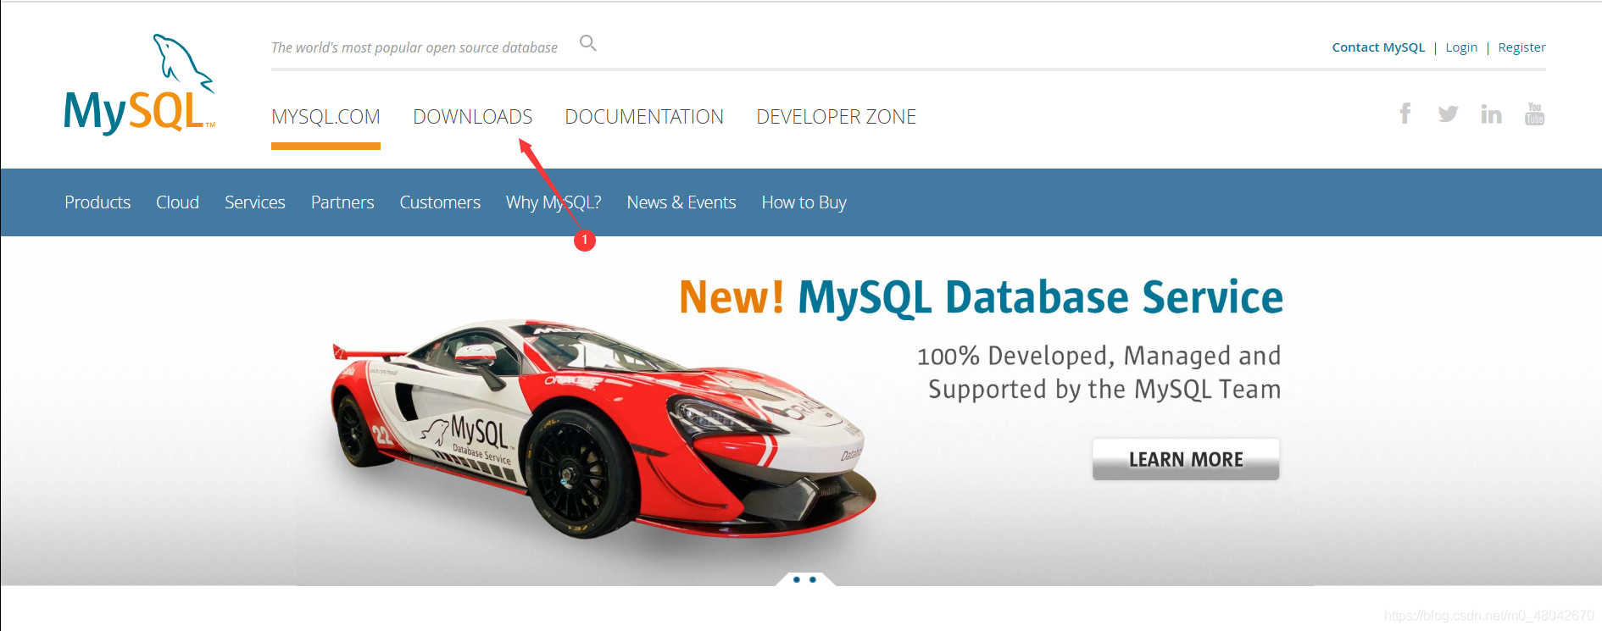Open the LinkedIn icon
The width and height of the screenshot is (1602, 631).
[x=1491, y=113]
